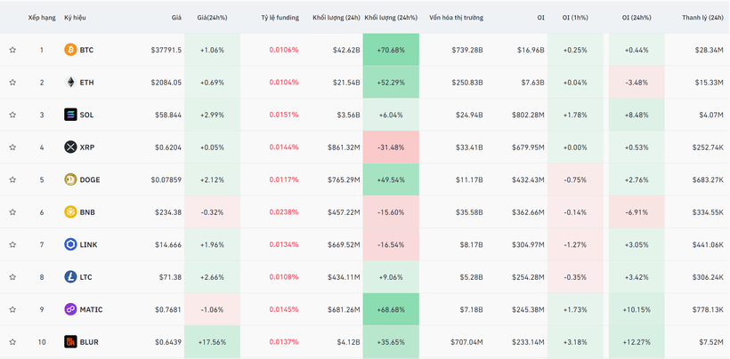Toggle favorite star for BTC row
This screenshot has width=730, height=359.
12,51
